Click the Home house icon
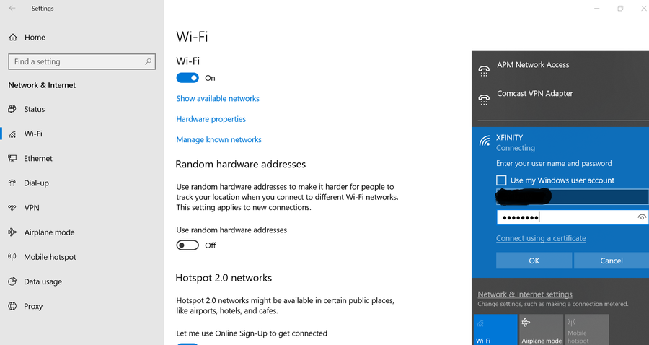Viewport: 649px width, 345px height. pos(13,38)
